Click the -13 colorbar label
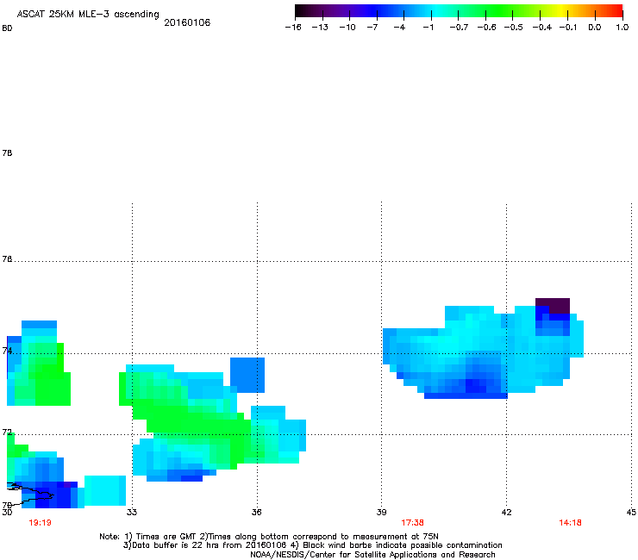 (x=320, y=28)
